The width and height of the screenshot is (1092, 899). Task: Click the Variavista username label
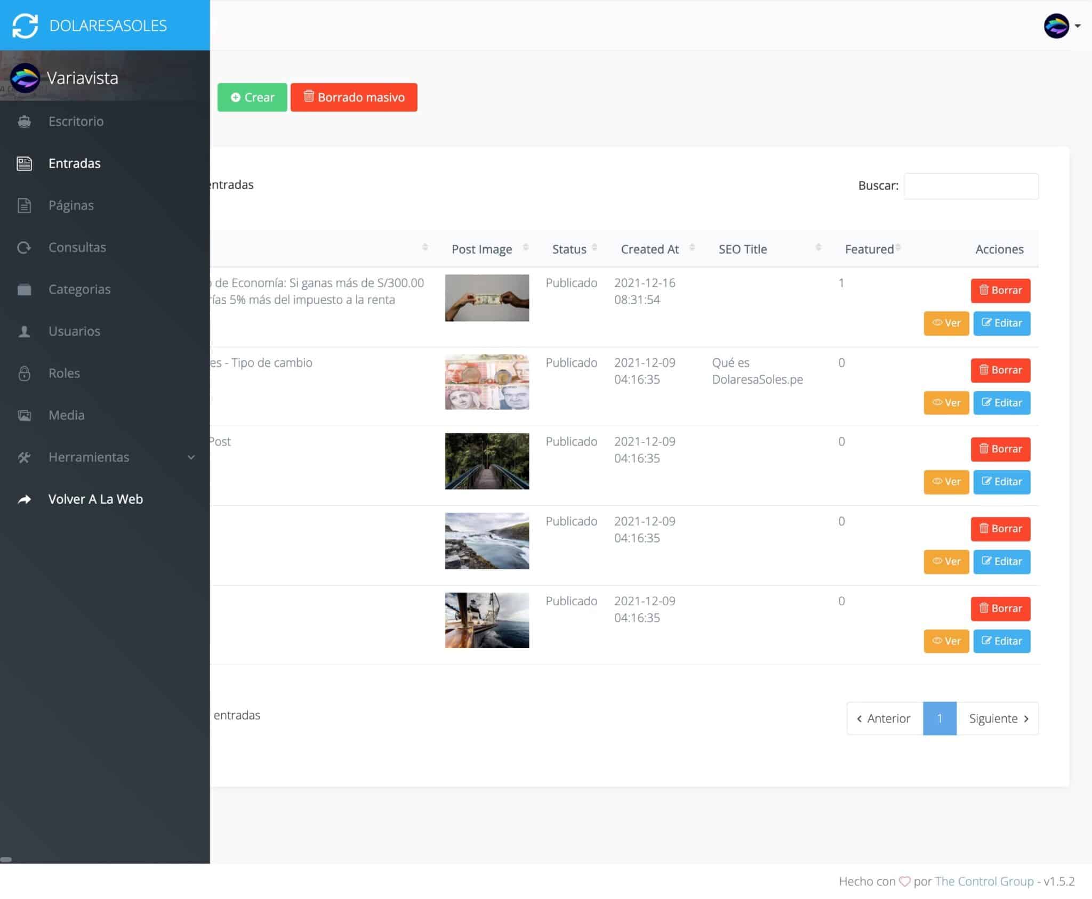coord(82,78)
